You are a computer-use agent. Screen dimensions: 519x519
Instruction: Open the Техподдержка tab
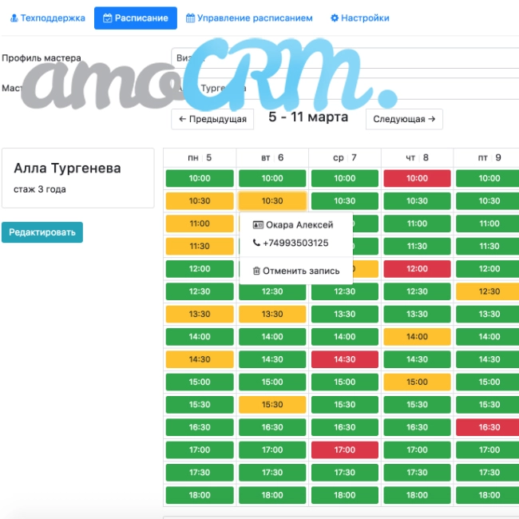(x=48, y=18)
